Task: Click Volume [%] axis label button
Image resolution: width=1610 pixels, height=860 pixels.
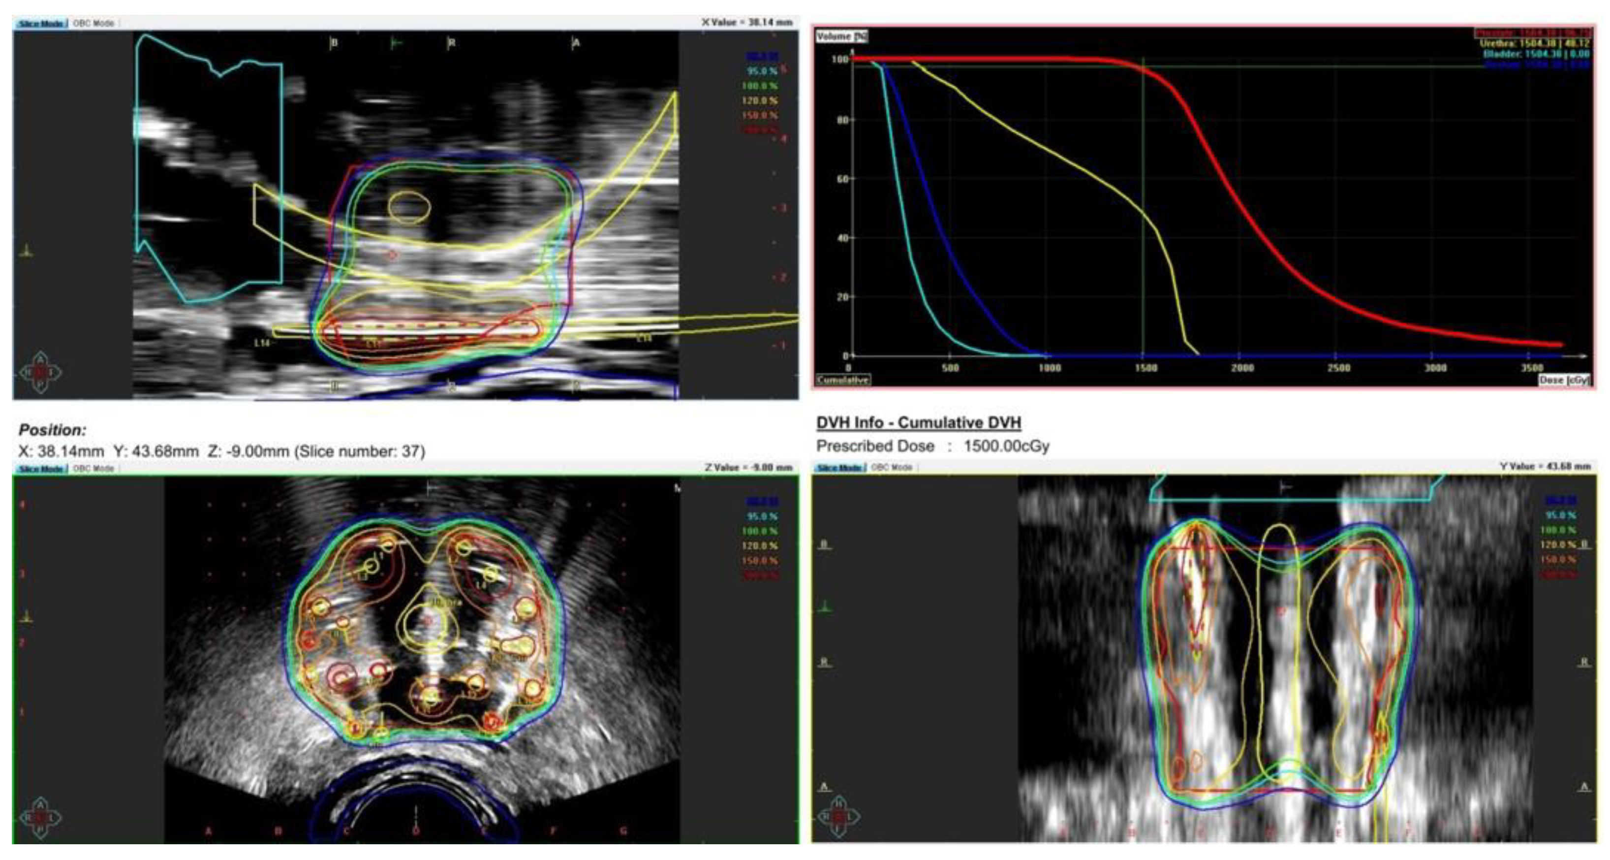Action: pyautogui.click(x=841, y=36)
